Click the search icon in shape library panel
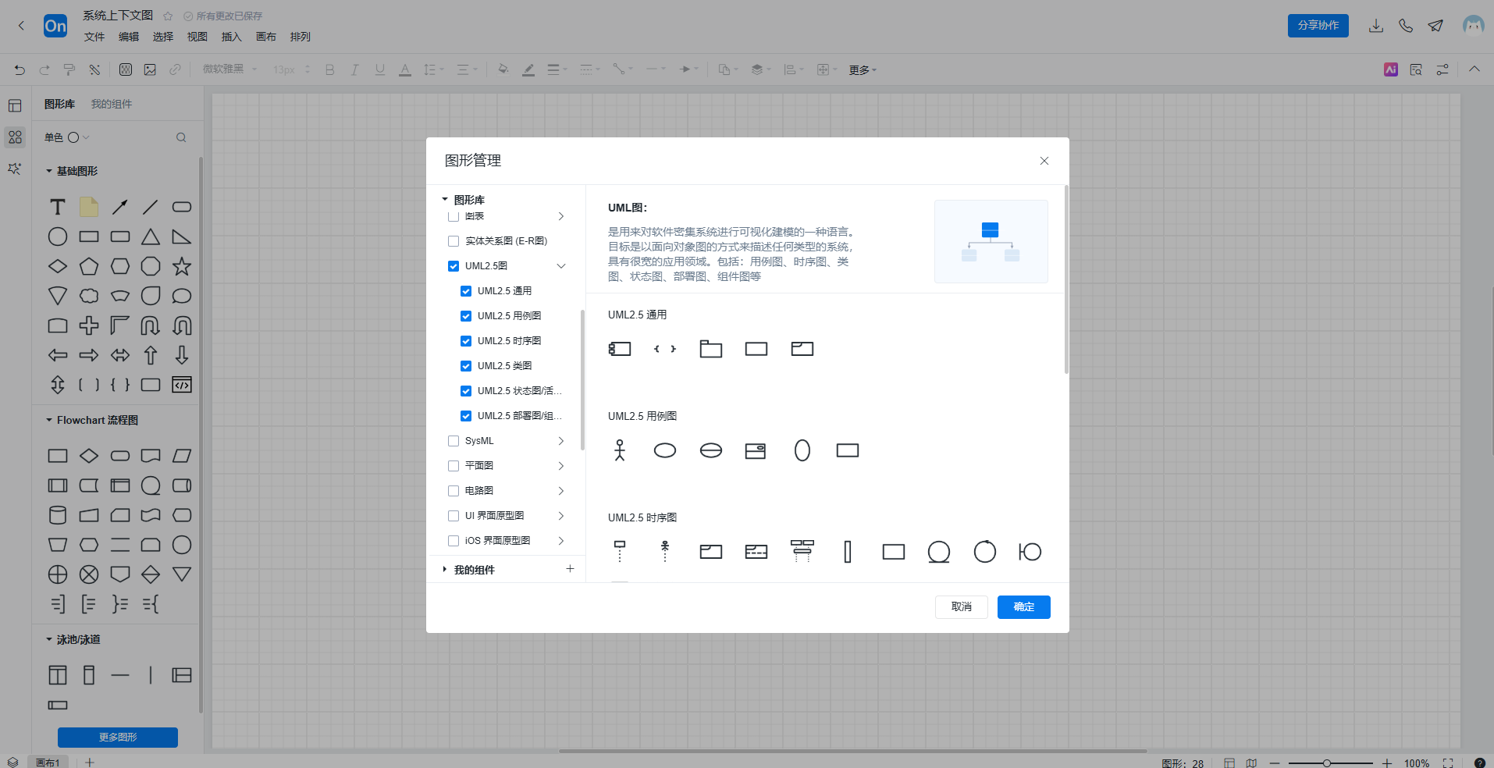The image size is (1494, 768). click(x=181, y=137)
